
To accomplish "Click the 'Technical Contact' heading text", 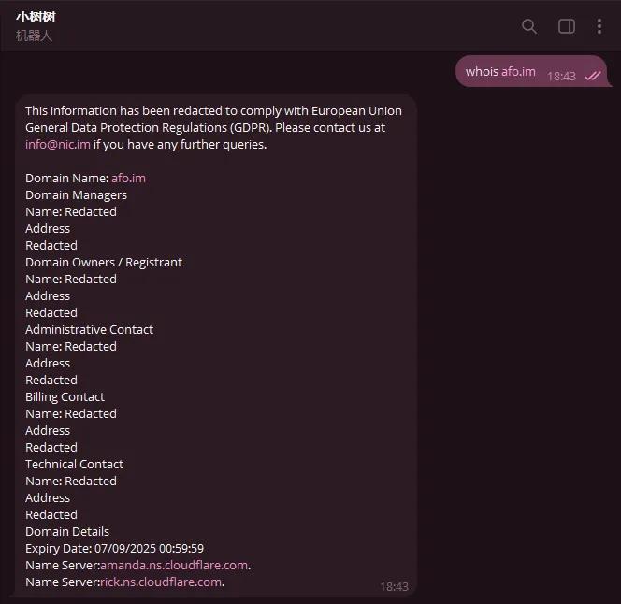I will 74,464.
